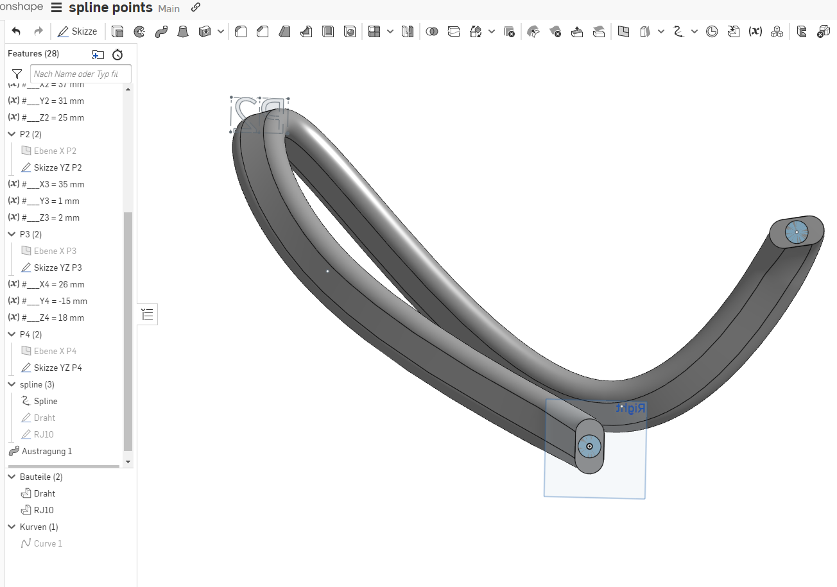The width and height of the screenshot is (837, 587).
Task: Select the Spline feature in the list
Action: 46,401
